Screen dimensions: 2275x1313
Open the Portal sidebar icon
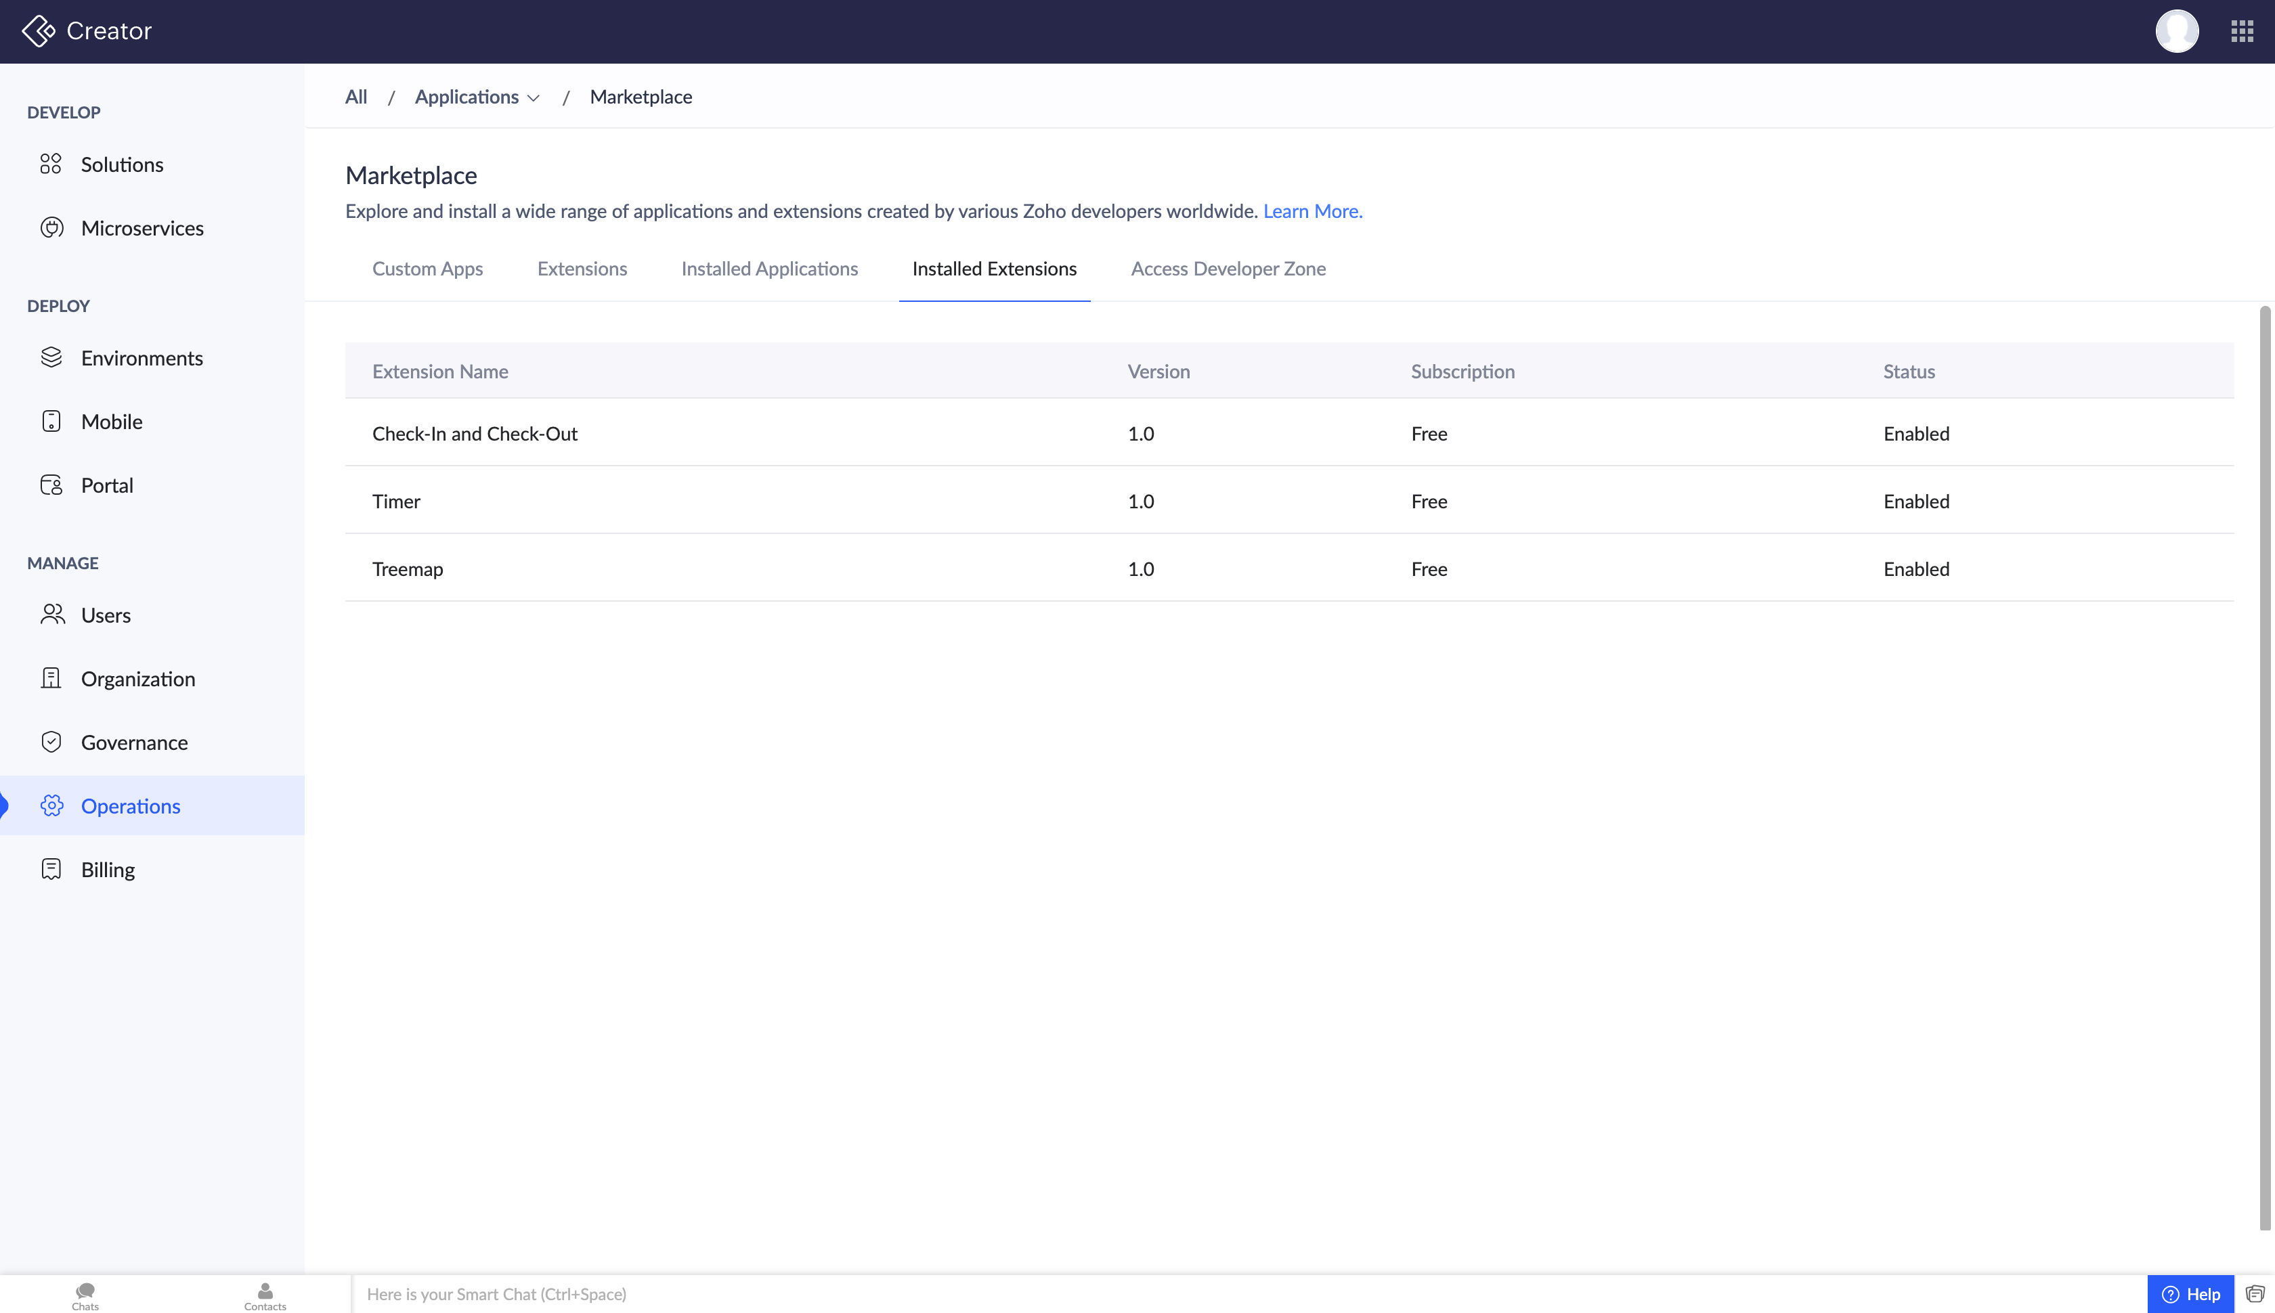click(51, 485)
